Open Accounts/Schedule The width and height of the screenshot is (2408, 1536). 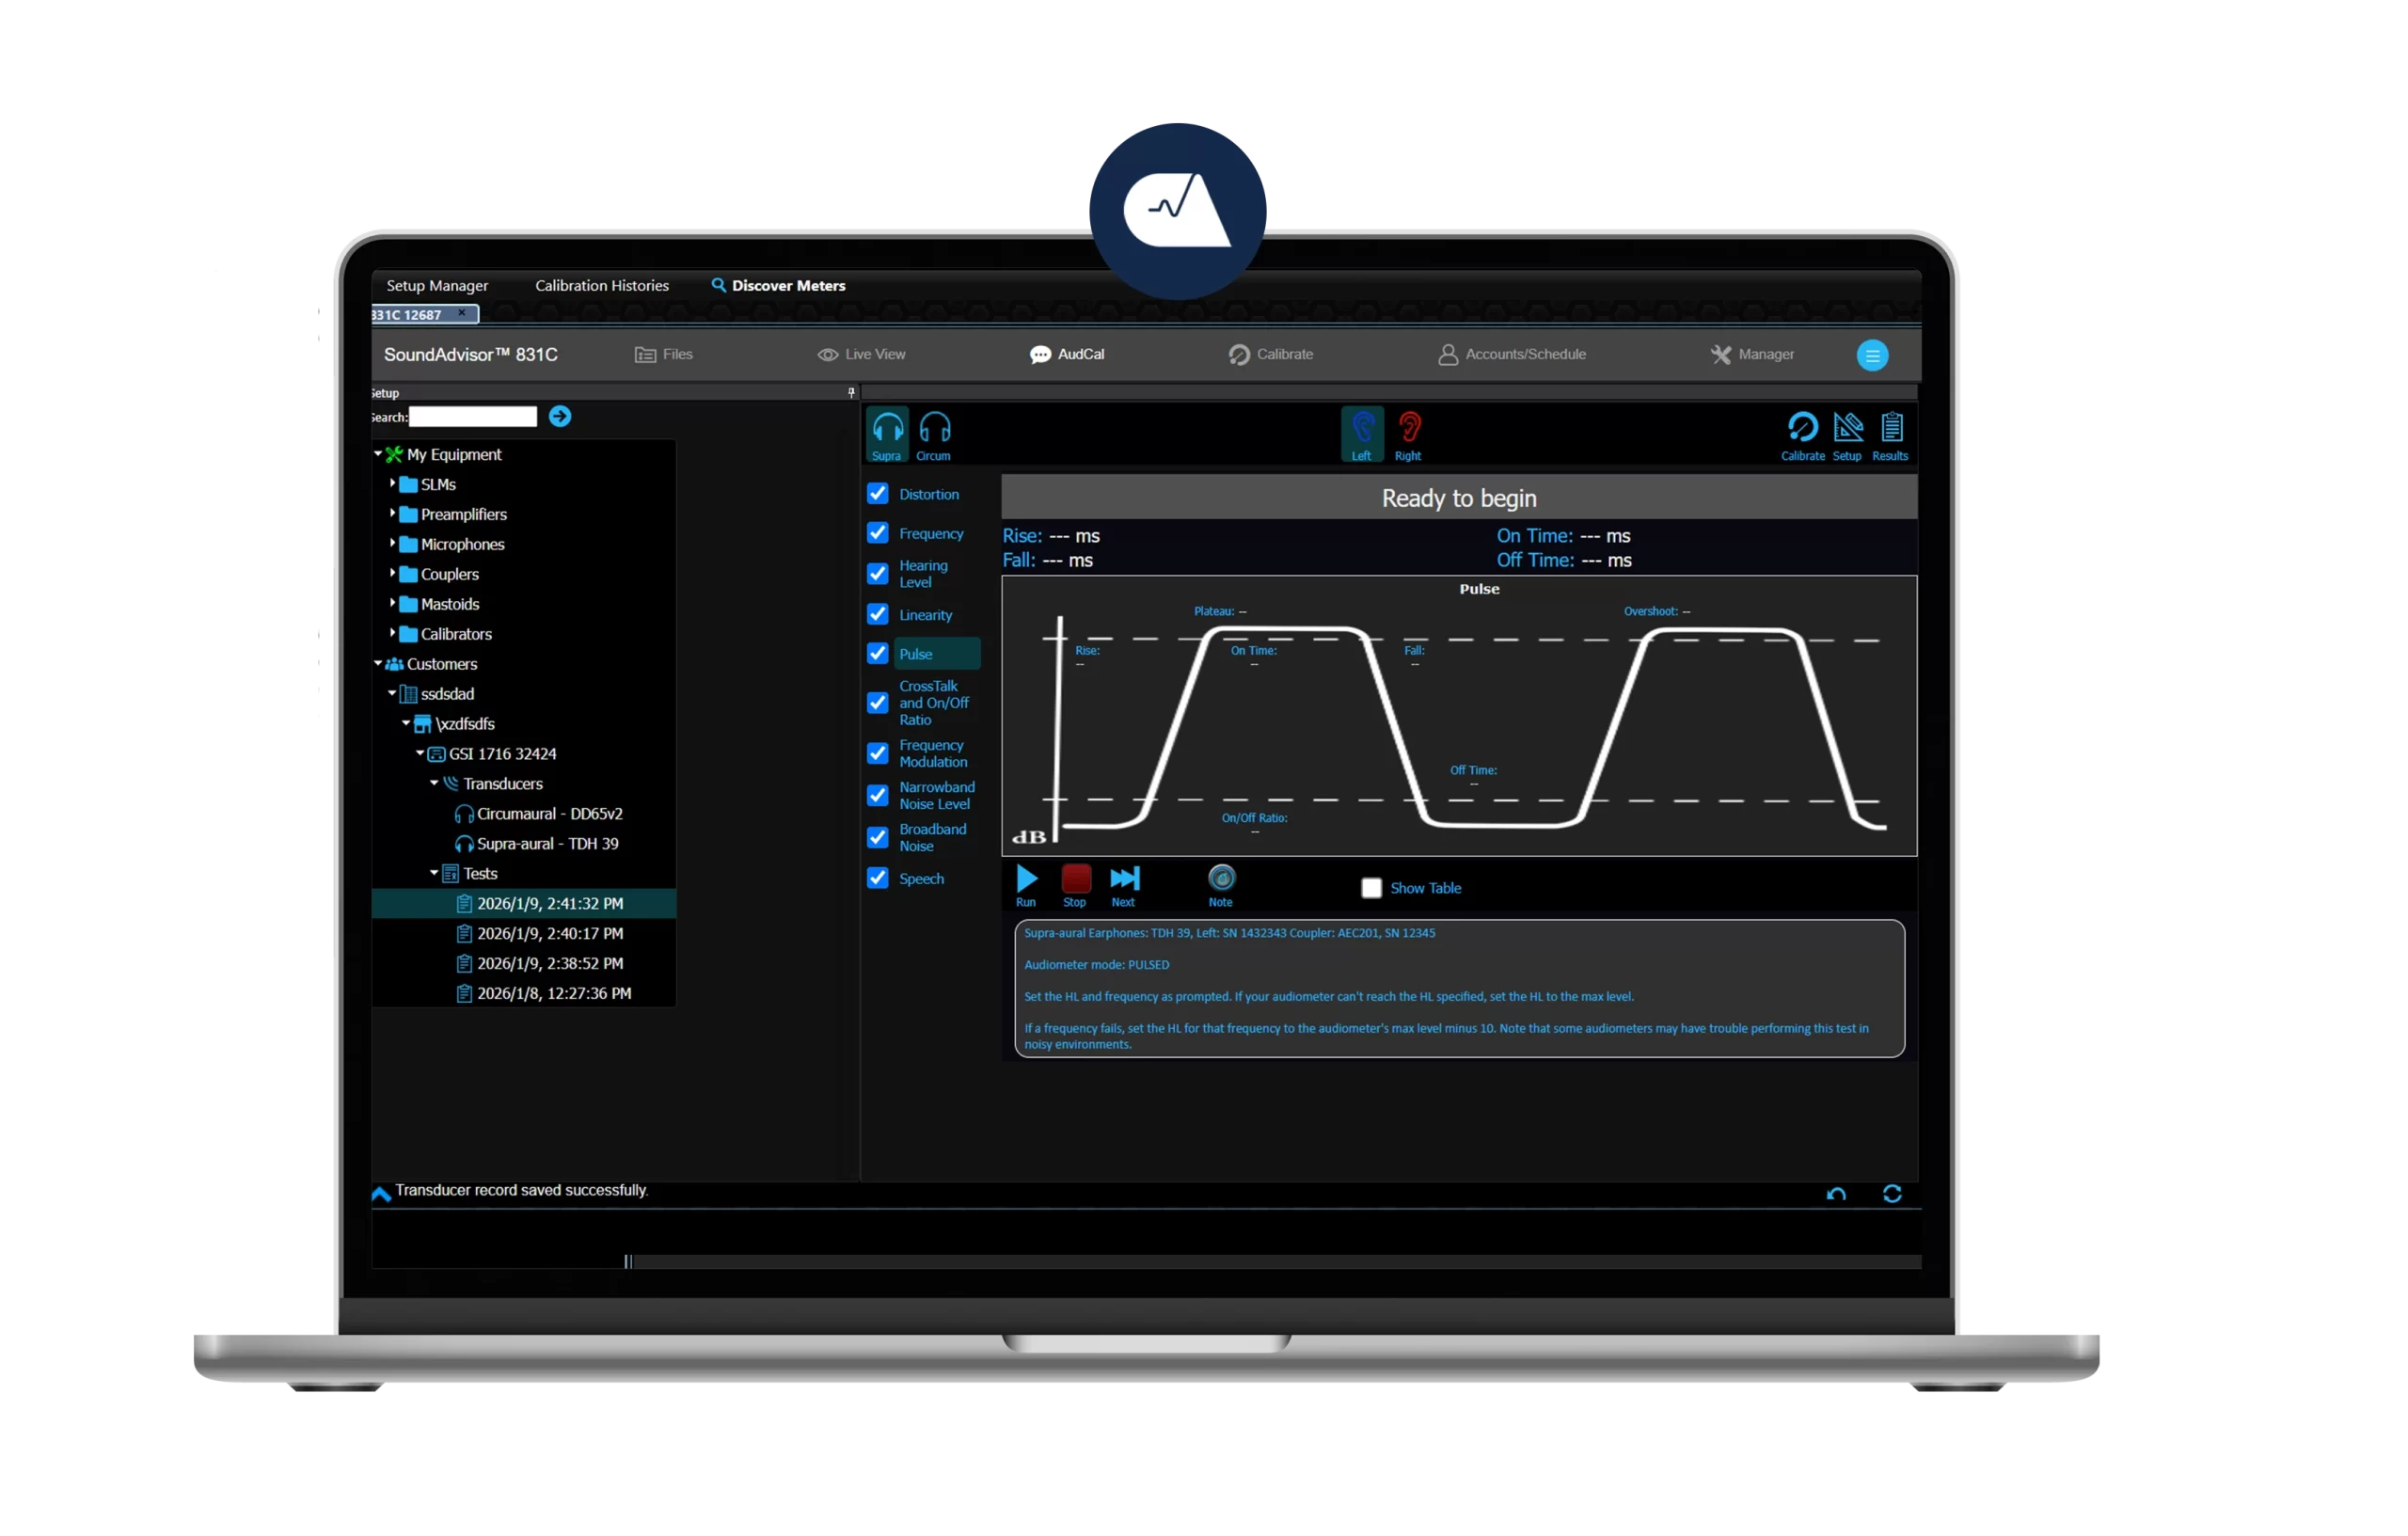(1512, 355)
